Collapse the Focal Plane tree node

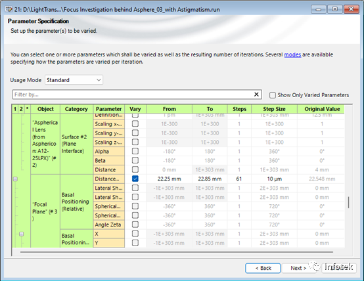click(15, 179)
